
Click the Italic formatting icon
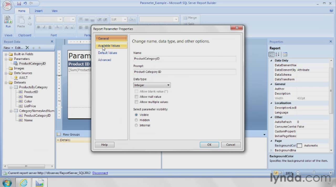[x=44, y=27]
